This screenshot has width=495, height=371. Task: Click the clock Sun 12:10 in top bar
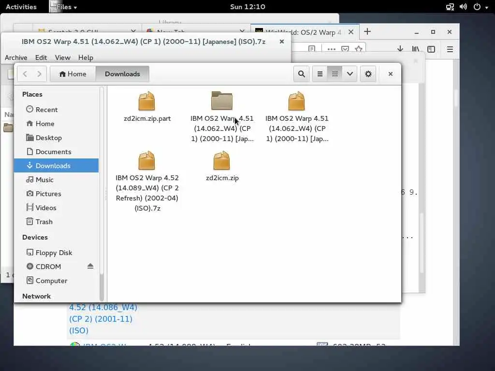pos(247,7)
